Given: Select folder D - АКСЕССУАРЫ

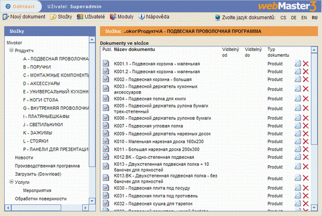Looking at the screenshot, I should 42,83.
